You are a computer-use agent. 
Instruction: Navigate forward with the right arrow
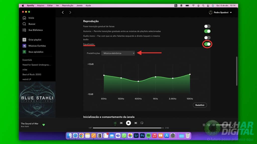[x=70, y=12]
